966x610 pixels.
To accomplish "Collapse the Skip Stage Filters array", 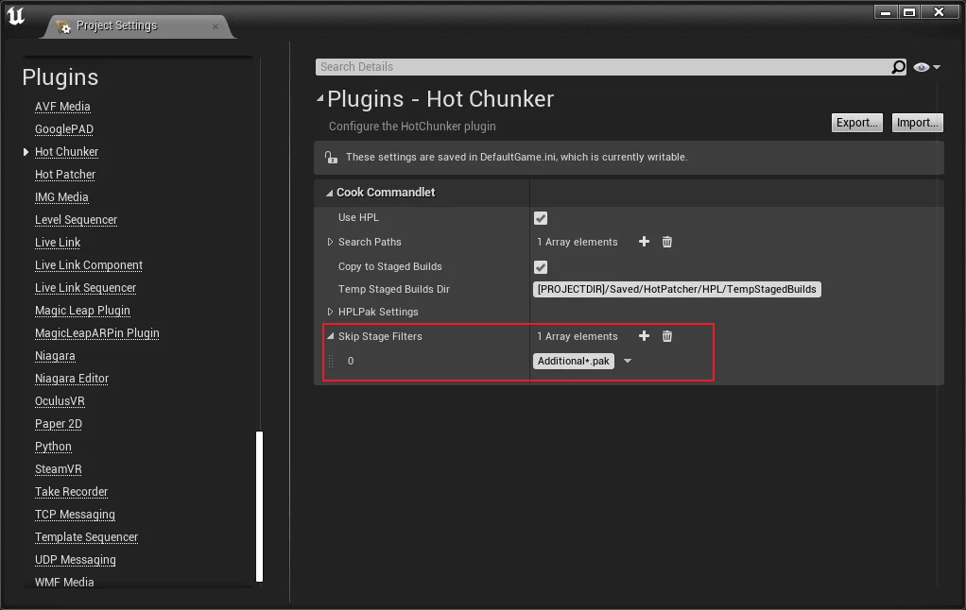I will pos(330,336).
